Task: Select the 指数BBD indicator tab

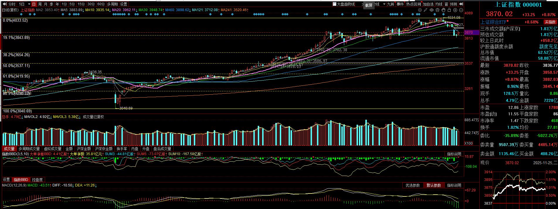Action: coord(21,179)
